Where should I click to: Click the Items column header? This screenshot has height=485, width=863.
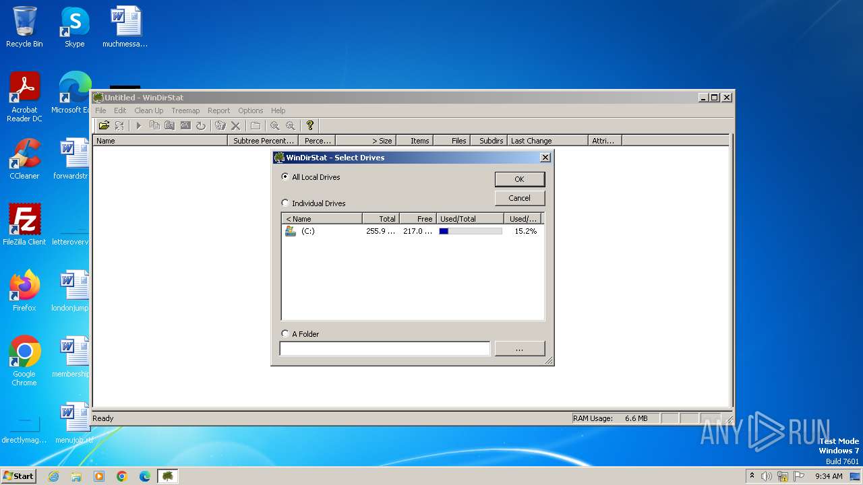pos(415,141)
